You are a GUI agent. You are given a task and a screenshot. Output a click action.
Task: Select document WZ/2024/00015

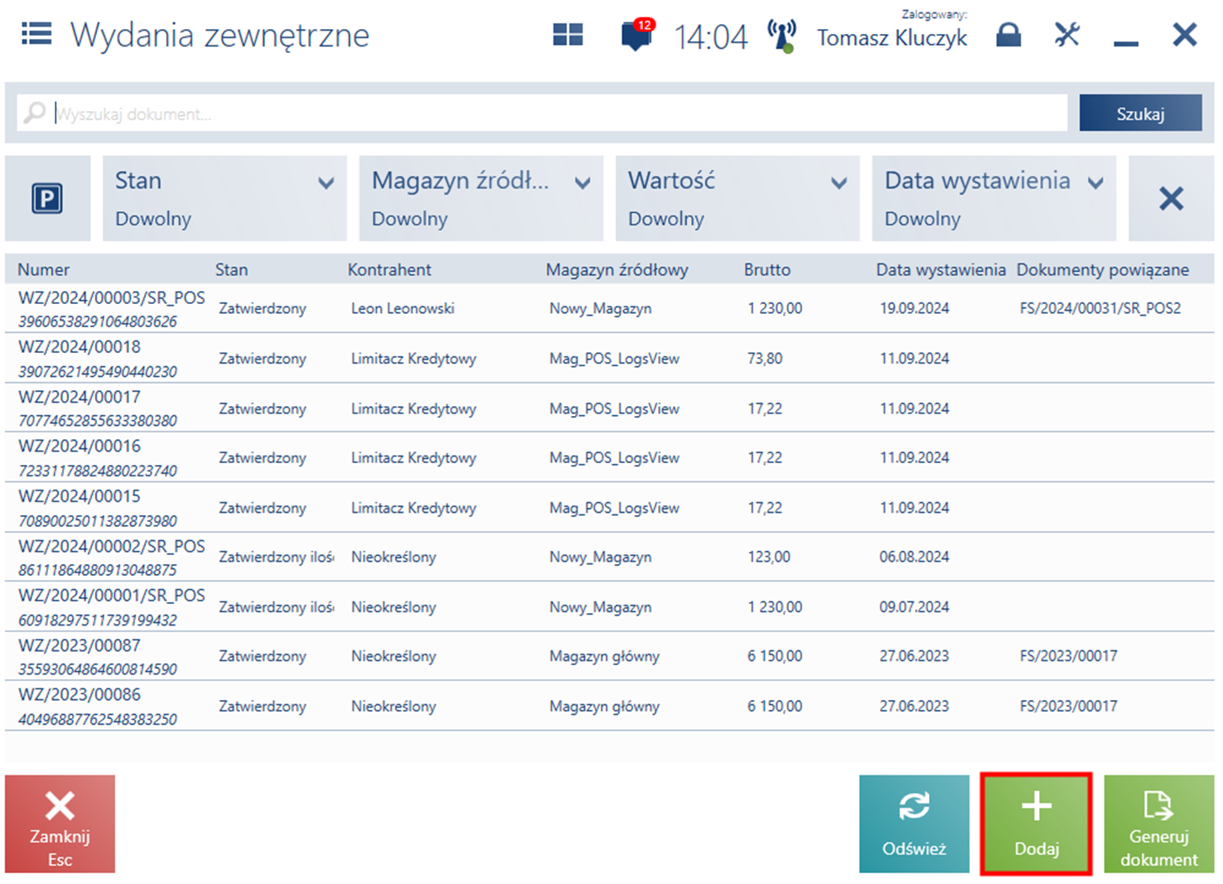[609, 507]
